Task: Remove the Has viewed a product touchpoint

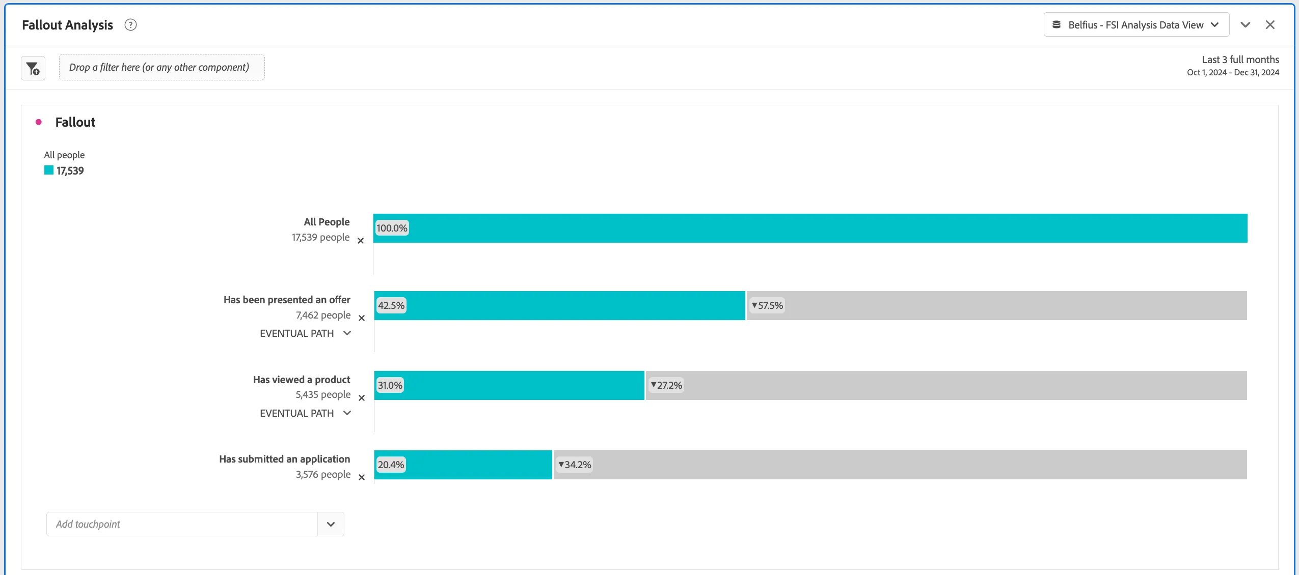Action: [362, 398]
